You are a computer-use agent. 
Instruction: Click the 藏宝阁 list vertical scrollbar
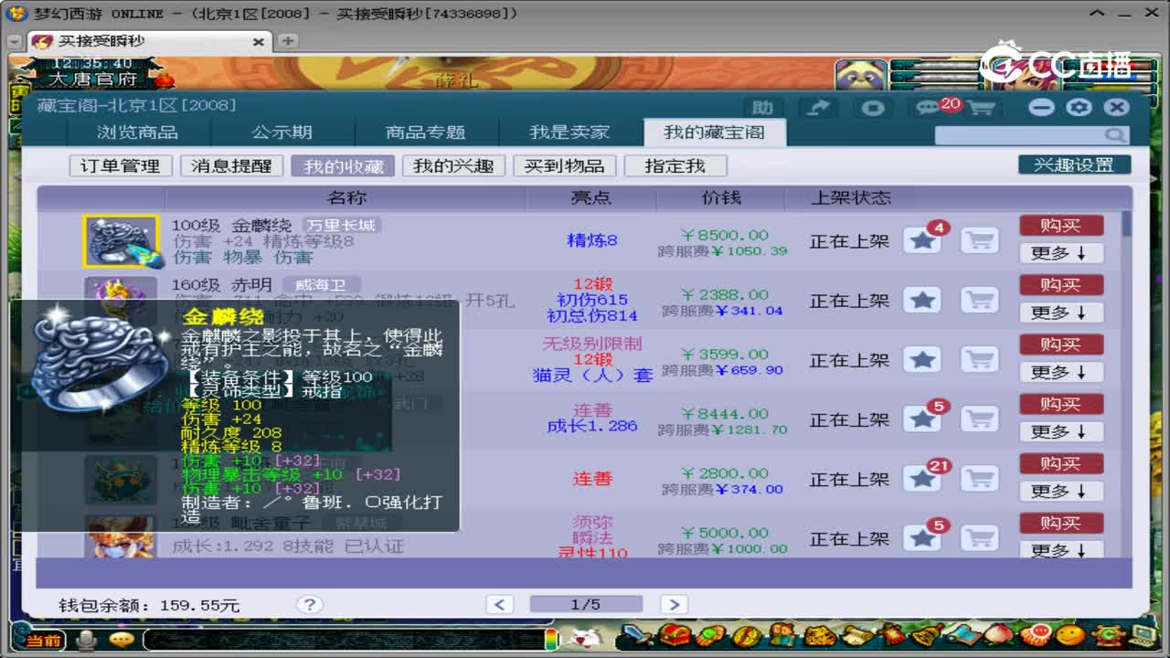(x=1126, y=384)
